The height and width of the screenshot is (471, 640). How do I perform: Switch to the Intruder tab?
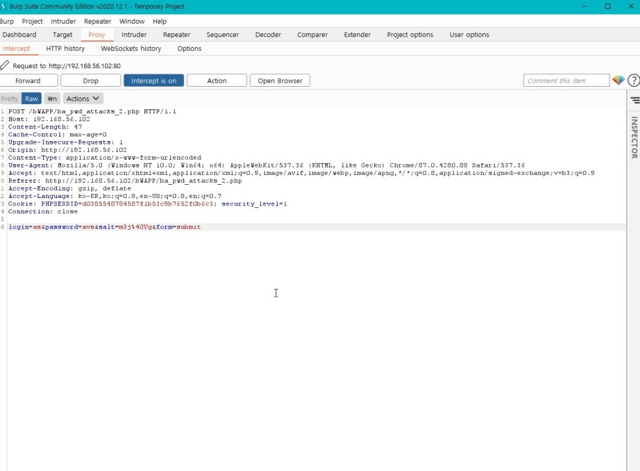click(x=134, y=34)
